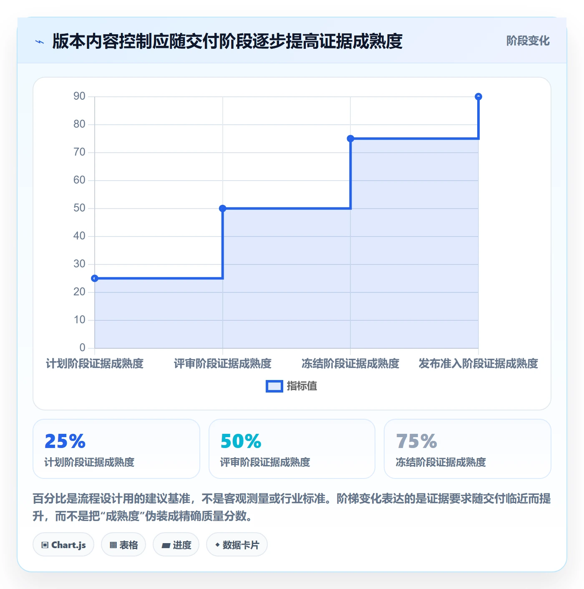The height and width of the screenshot is (589, 584).
Task: Click the 阶段变化 label in the header
Action: 528,41
